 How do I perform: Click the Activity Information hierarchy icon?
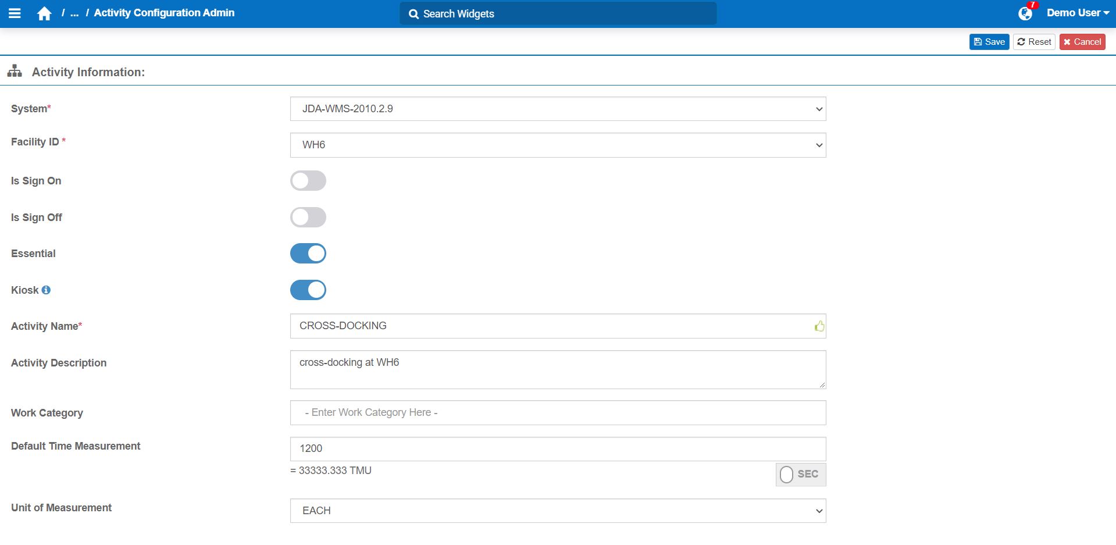click(x=15, y=72)
